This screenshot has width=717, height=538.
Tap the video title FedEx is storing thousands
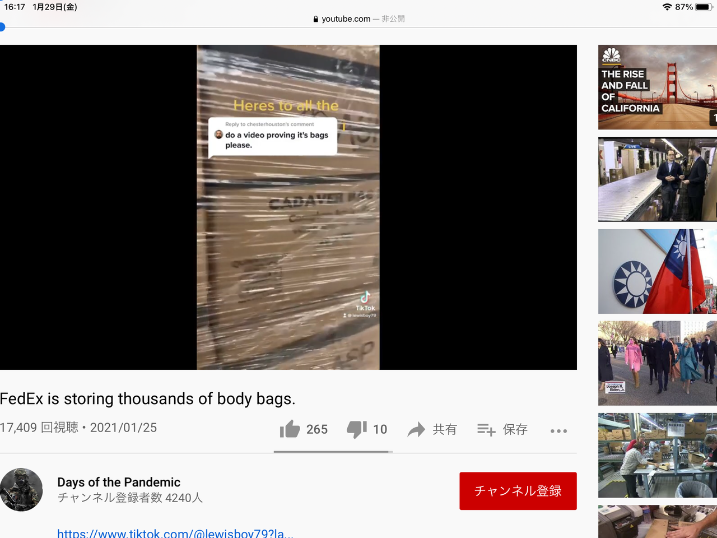pyautogui.click(x=148, y=398)
